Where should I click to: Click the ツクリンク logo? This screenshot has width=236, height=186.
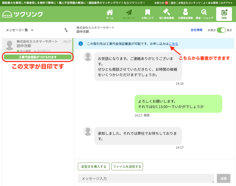(x=22, y=14)
